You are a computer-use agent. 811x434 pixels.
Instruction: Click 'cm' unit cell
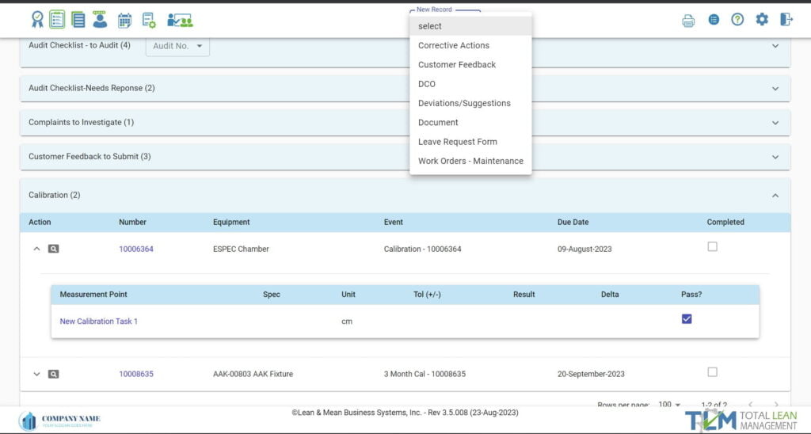pyautogui.click(x=347, y=322)
